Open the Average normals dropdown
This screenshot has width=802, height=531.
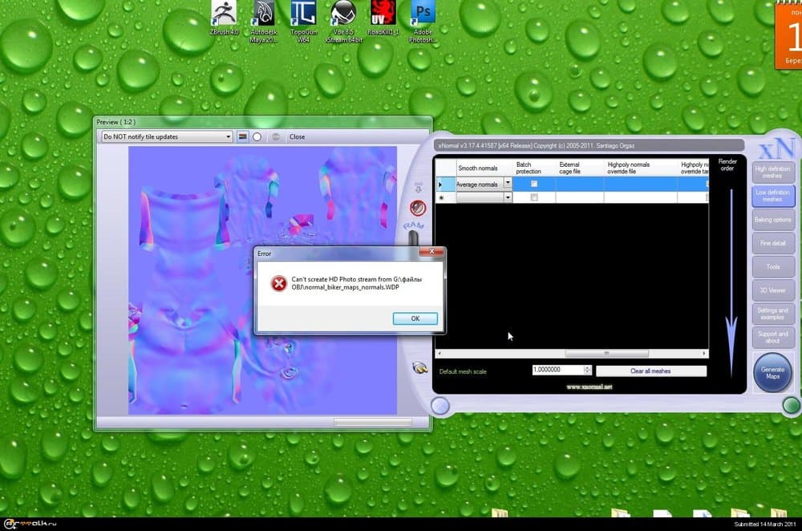coord(507,184)
